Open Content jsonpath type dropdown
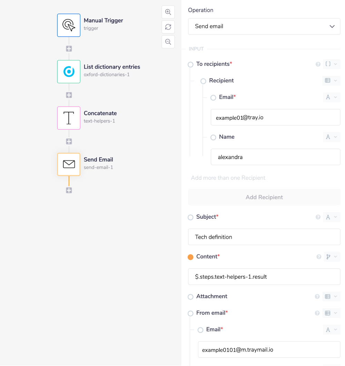This screenshot has width=345, height=366. tap(331, 257)
